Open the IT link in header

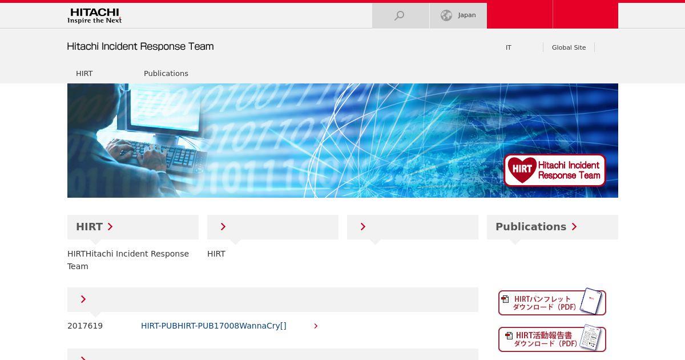coord(509,47)
